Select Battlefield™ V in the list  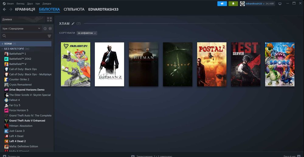(x=18, y=64)
